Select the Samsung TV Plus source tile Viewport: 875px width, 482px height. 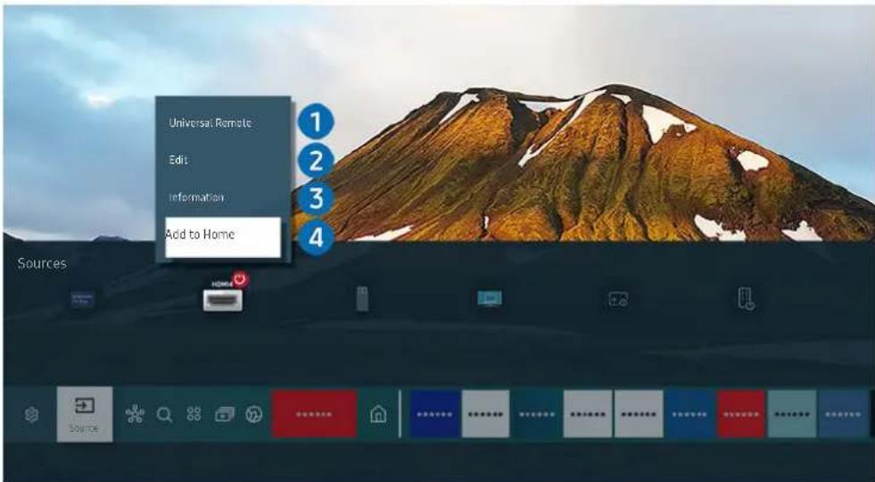coord(83,299)
